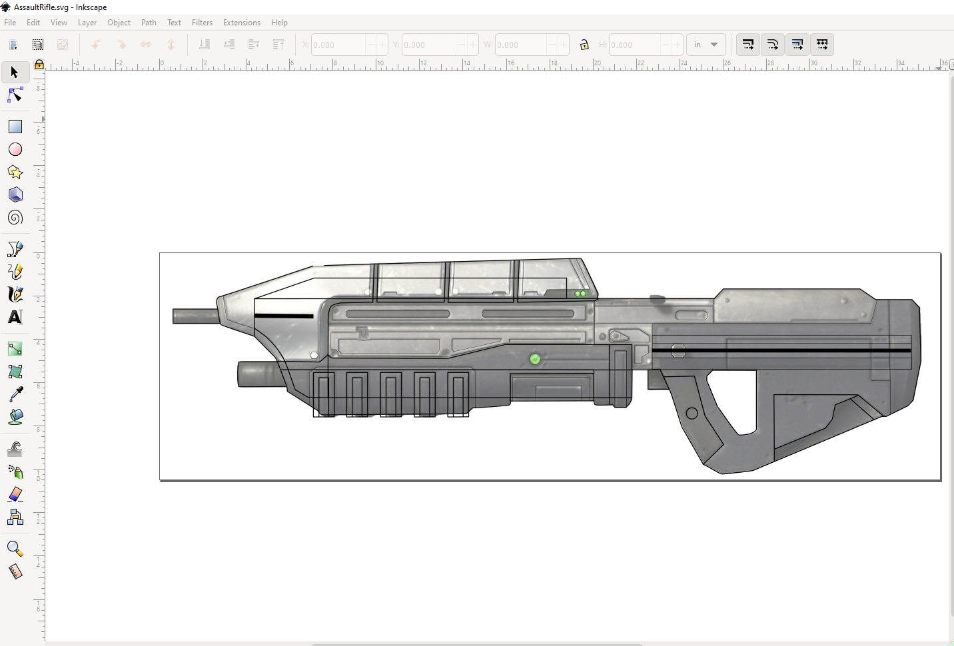The width and height of the screenshot is (954, 646).
Task: Choose the Paint bucket fill tool
Action: (x=15, y=417)
